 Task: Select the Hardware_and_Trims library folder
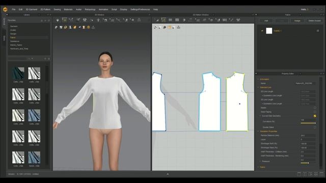pos(19,49)
